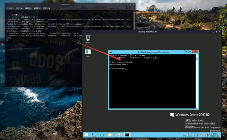
Task: Click the cmd.exe scrollbar down arrow
Action: click(x=197, y=107)
